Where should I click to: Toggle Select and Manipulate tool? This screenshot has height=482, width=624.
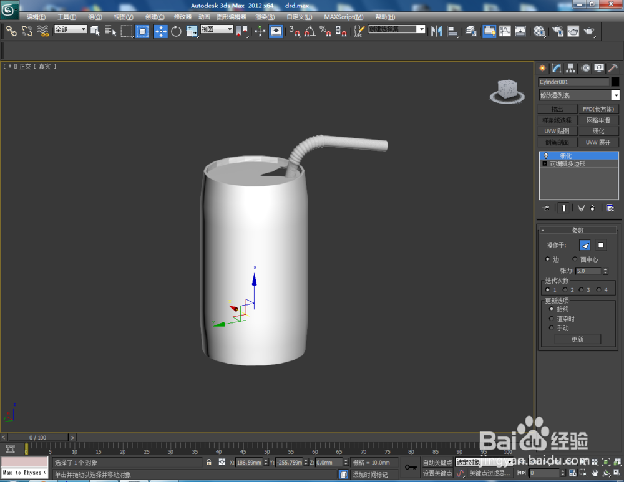click(x=260, y=31)
